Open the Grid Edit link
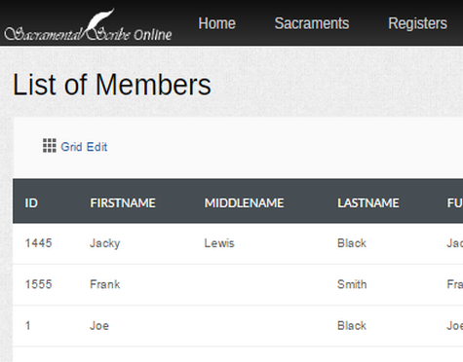 click(x=84, y=147)
